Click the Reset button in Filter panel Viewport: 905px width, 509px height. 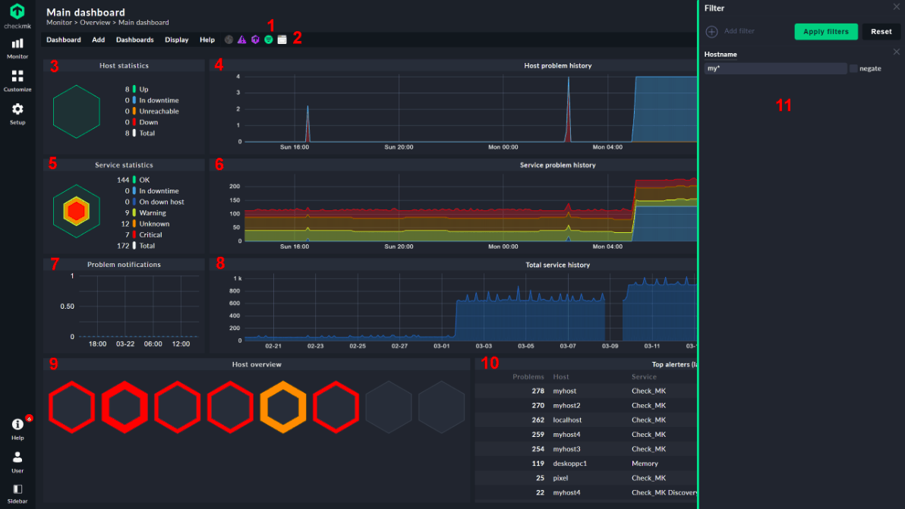pyautogui.click(x=881, y=32)
